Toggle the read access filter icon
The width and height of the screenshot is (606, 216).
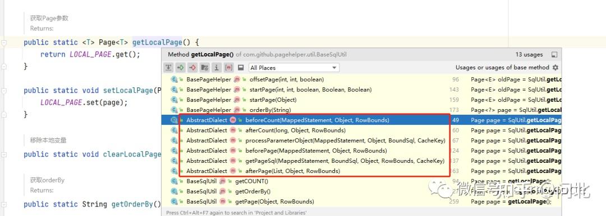point(181,68)
